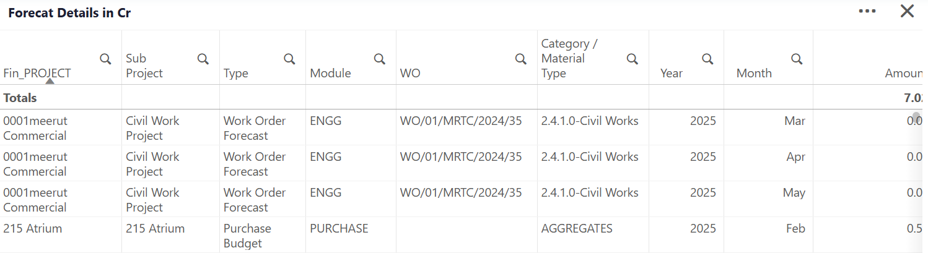
Task: Search the Month column
Action: 797,59
